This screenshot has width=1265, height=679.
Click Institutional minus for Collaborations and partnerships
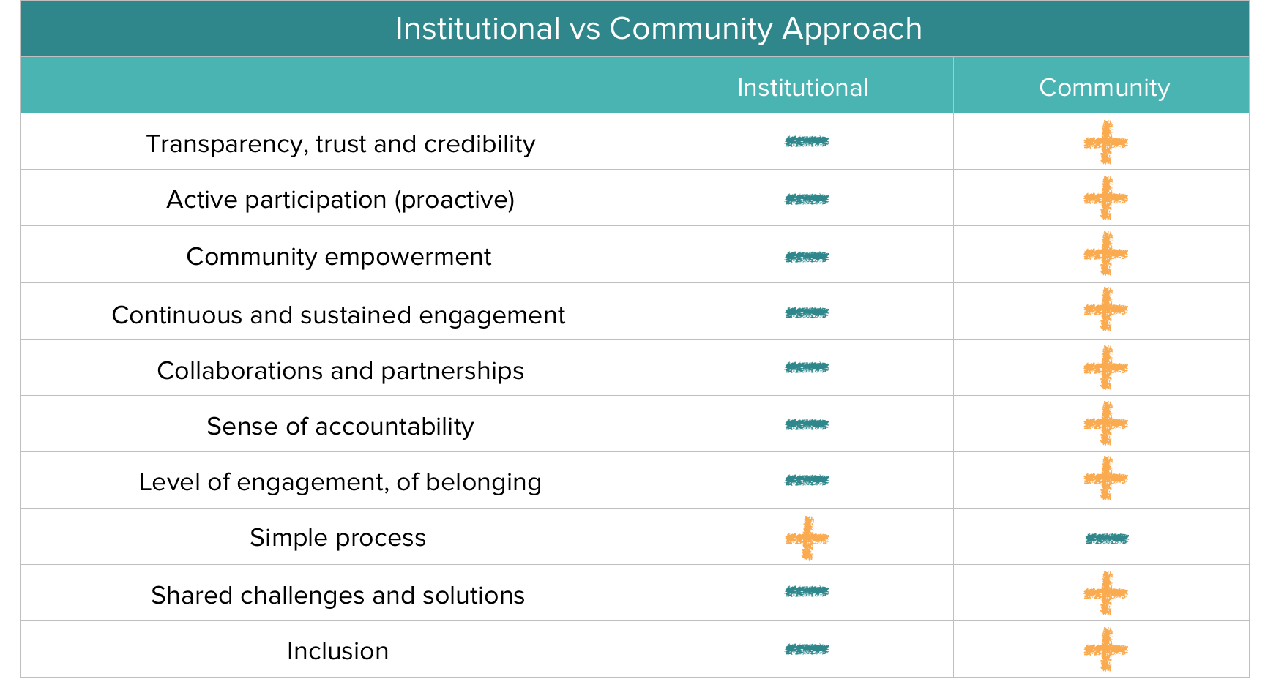click(x=806, y=367)
